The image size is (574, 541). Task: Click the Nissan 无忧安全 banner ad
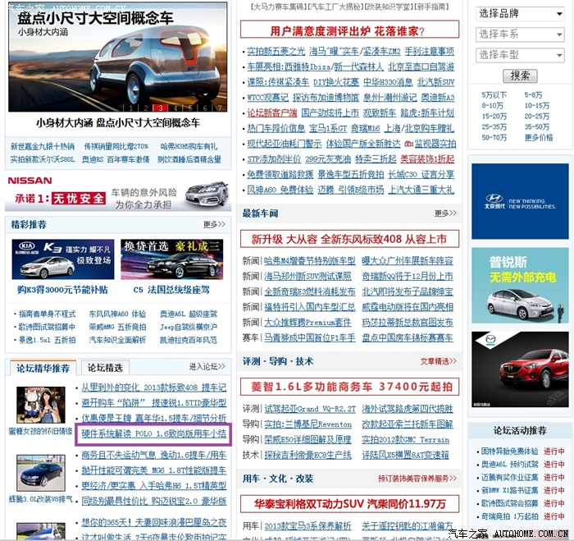point(117,190)
